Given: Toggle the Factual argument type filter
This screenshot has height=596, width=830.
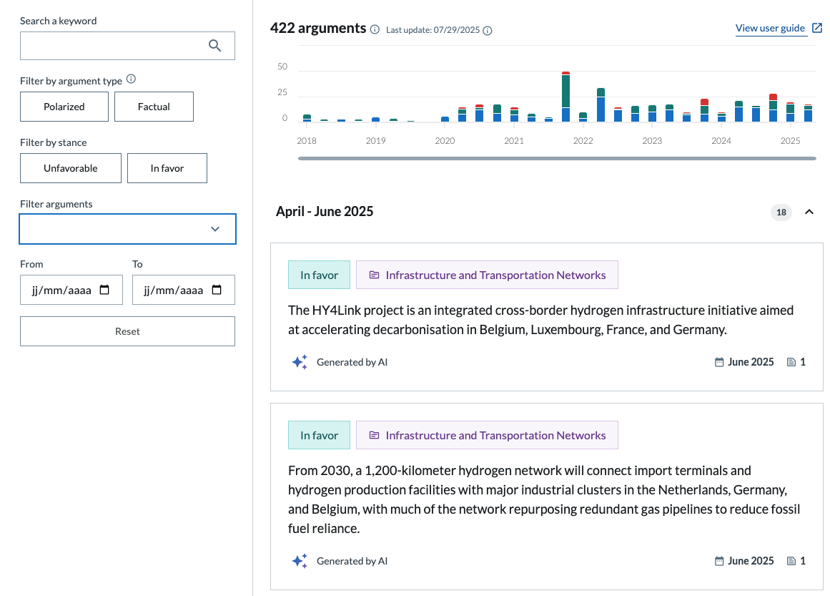Looking at the screenshot, I should point(154,107).
